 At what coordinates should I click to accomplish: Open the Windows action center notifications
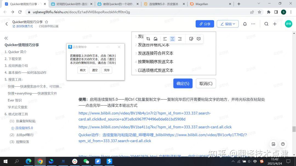pyautogui.click(x=288, y=161)
